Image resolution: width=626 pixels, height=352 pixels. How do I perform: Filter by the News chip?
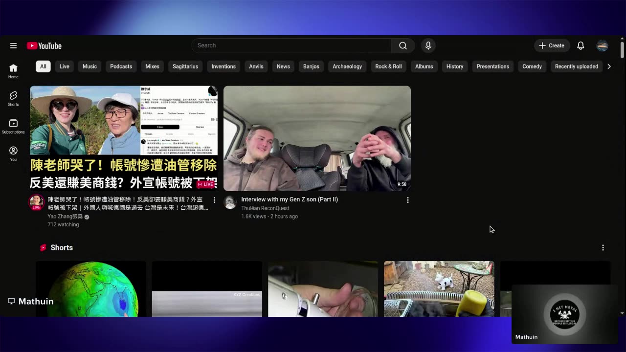tap(283, 66)
